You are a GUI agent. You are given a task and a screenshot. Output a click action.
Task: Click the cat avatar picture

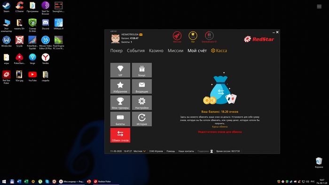pyautogui.click(x=116, y=39)
